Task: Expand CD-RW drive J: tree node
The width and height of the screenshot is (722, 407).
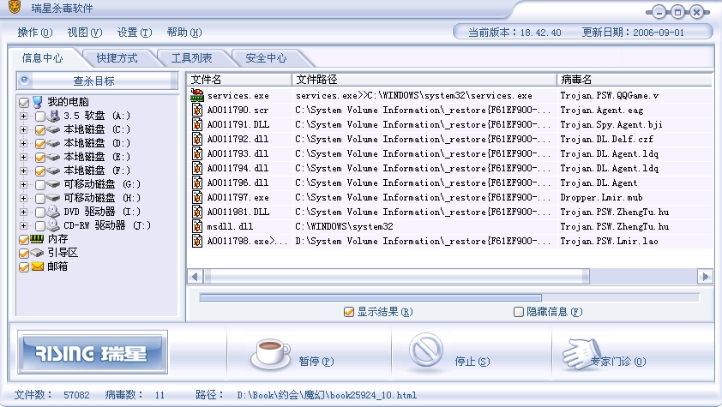Action: click(23, 226)
